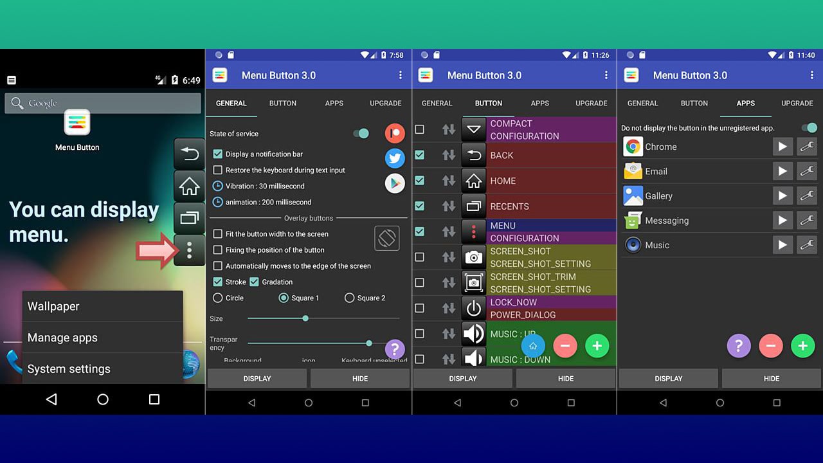The height and width of the screenshot is (463, 823).
Task: Switch to UPGRADE tab in Apps screen
Action: (797, 103)
